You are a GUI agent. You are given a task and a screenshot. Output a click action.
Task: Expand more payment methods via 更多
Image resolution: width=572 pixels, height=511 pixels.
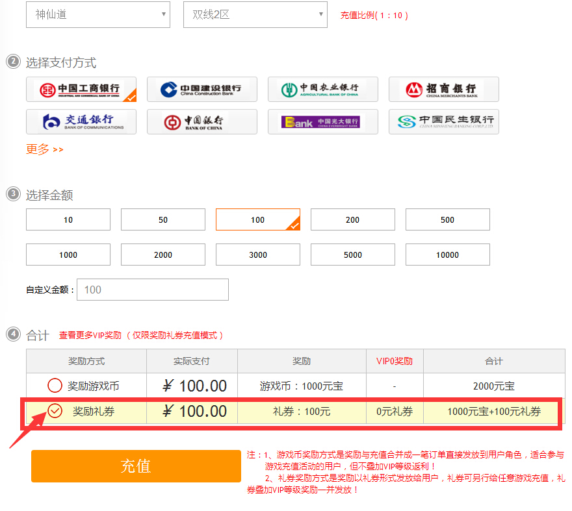44,149
